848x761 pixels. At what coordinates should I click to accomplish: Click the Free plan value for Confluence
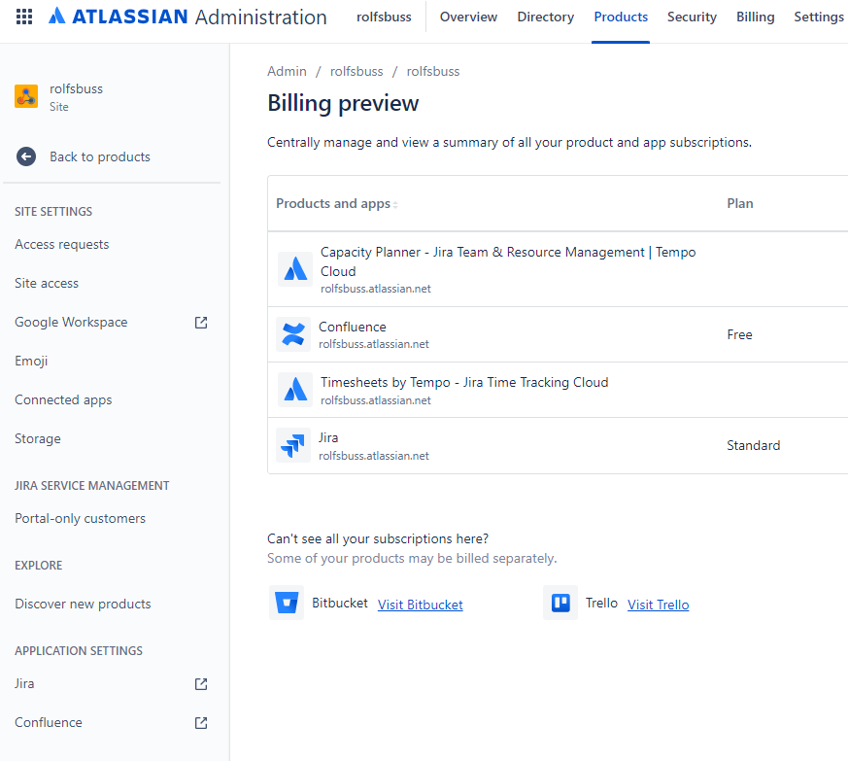739,335
